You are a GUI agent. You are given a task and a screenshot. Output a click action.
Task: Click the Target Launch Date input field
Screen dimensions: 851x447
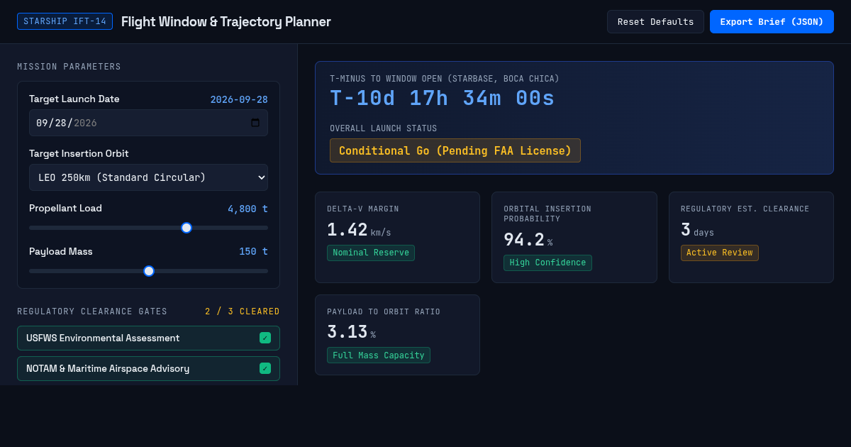148,123
